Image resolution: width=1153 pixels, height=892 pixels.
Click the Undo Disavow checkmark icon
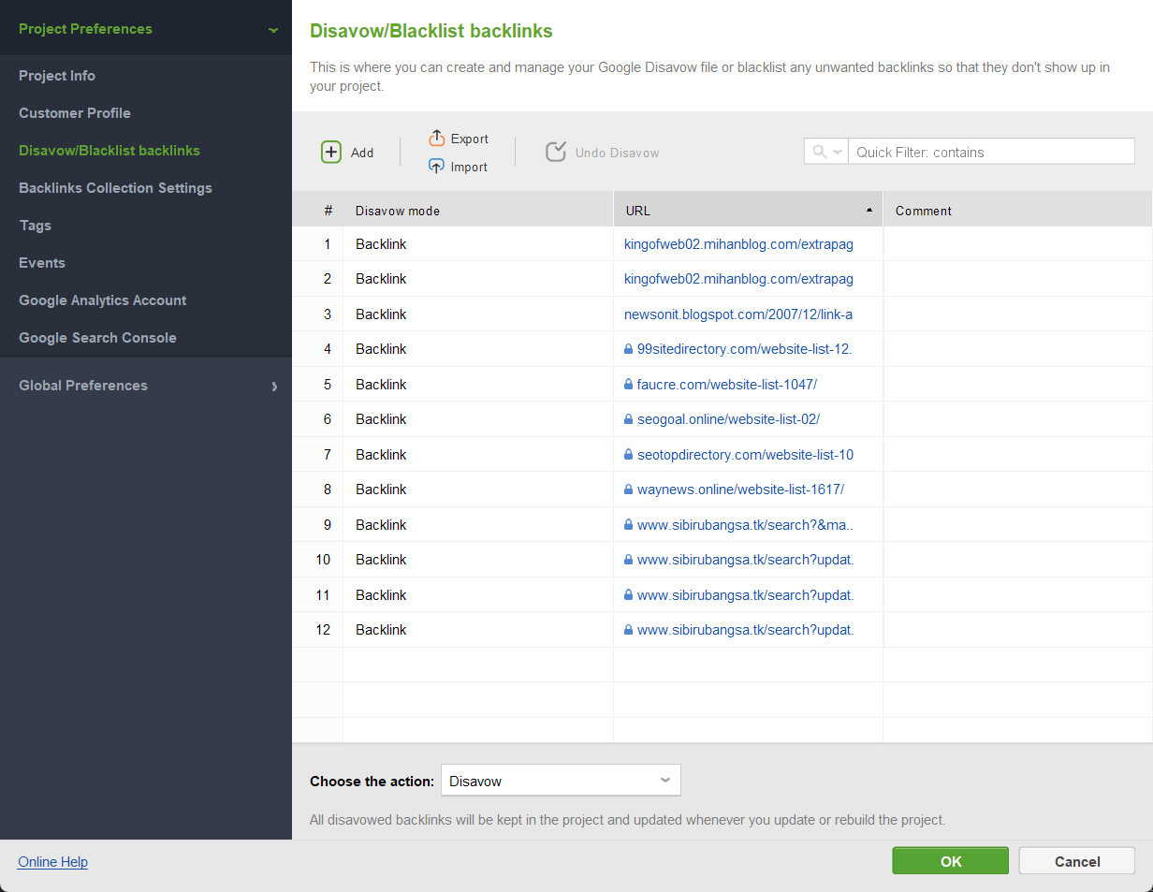(556, 153)
